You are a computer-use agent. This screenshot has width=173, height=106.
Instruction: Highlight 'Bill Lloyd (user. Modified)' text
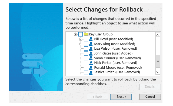(x=114, y=39)
